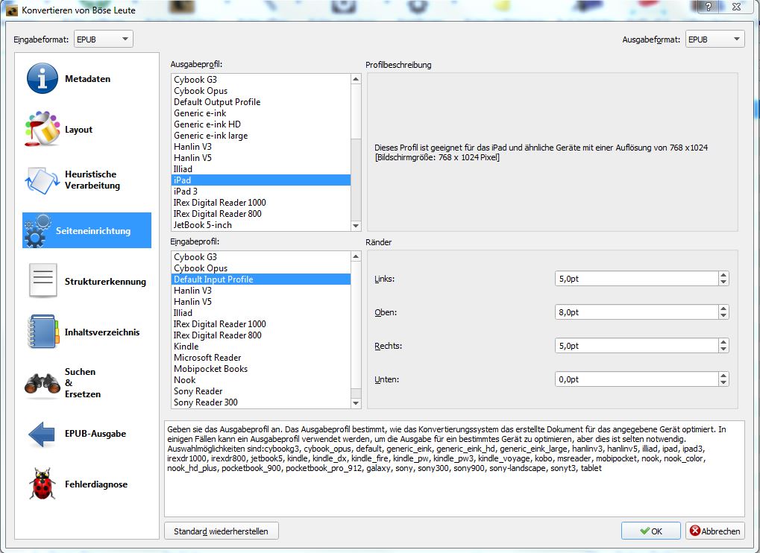Image resolution: width=760 pixels, height=553 pixels.
Task: Open the Eingabeformat EPUB dropdown
Action: point(103,39)
